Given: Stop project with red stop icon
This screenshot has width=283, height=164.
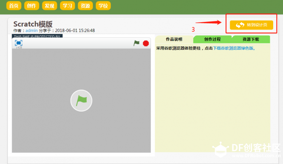Looking at the screenshot, I should 146,43.
